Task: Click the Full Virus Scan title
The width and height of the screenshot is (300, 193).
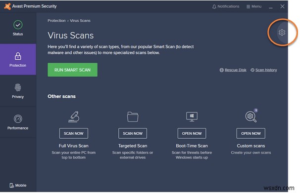Action: click(x=74, y=146)
